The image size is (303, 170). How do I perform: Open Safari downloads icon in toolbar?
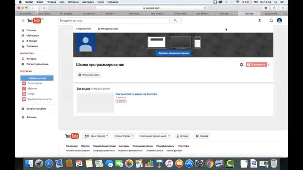pos(266,8)
